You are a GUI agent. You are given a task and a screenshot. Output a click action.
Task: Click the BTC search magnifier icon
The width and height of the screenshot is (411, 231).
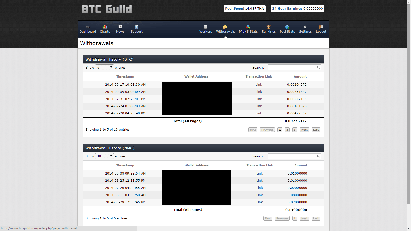coord(319,68)
